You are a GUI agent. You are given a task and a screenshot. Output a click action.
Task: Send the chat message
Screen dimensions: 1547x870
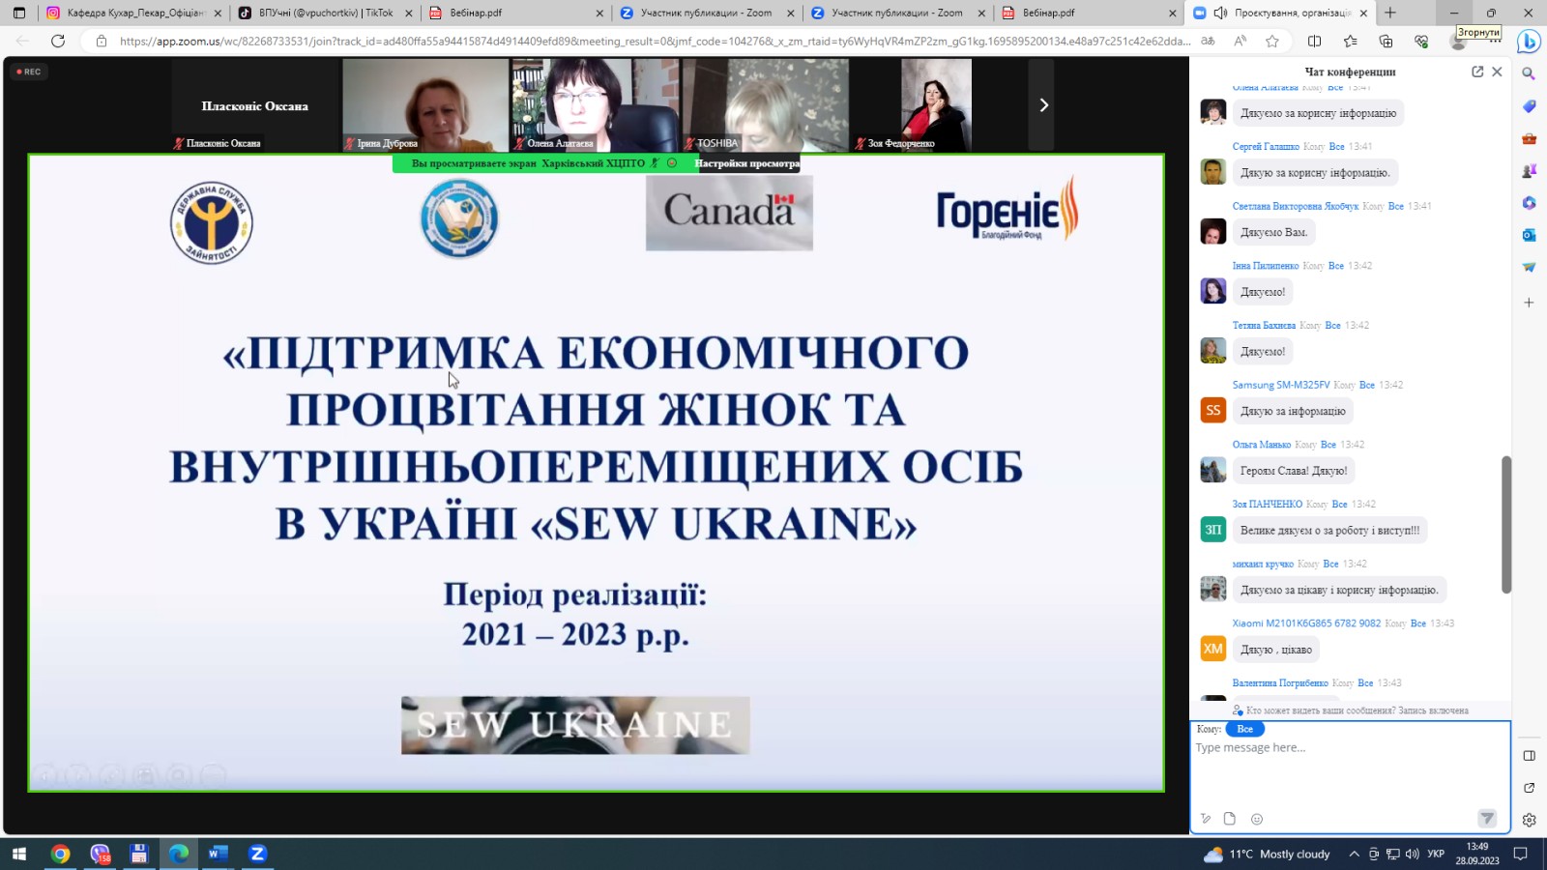(1487, 819)
